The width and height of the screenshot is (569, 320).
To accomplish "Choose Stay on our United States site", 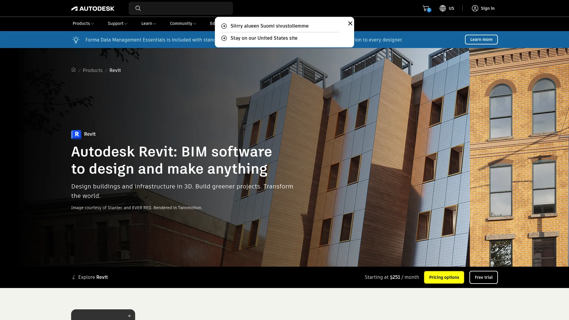I will coord(264,38).
